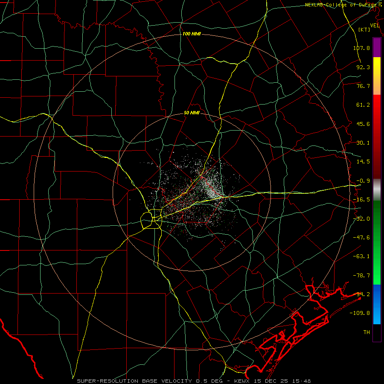Click the 100 NMI range ring label
The height and width of the screenshot is (384, 384).
click(192, 34)
